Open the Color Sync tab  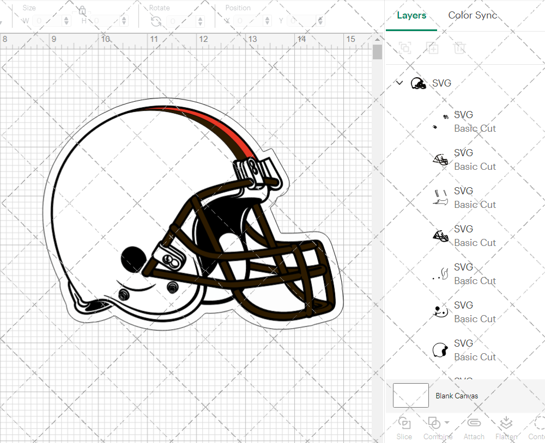pos(473,15)
